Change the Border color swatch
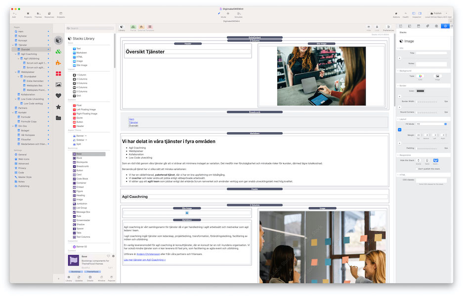Viewport: 463px width, 296px height. coord(420,91)
